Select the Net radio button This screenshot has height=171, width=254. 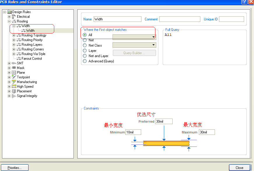pyautogui.click(x=85, y=40)
